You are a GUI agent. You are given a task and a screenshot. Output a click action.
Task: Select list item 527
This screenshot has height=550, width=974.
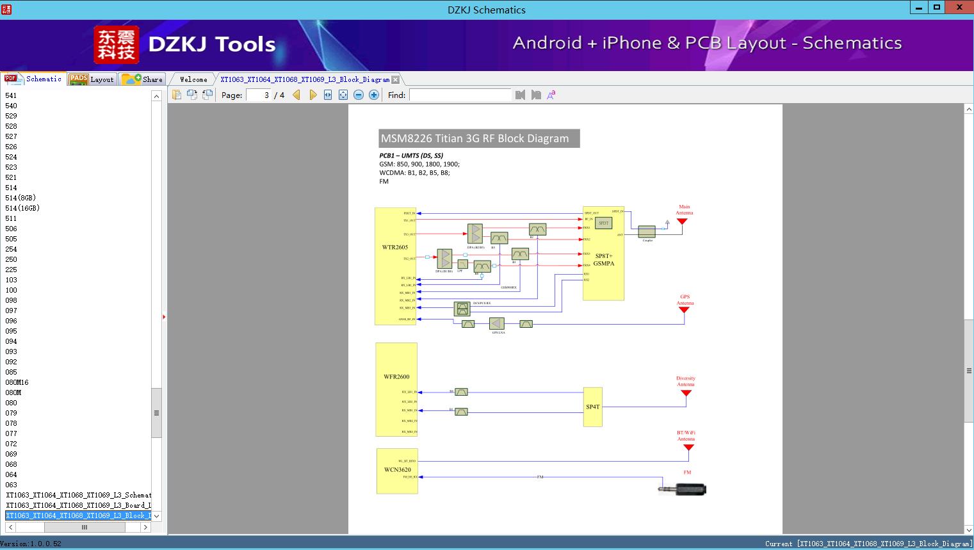(11, 136)
